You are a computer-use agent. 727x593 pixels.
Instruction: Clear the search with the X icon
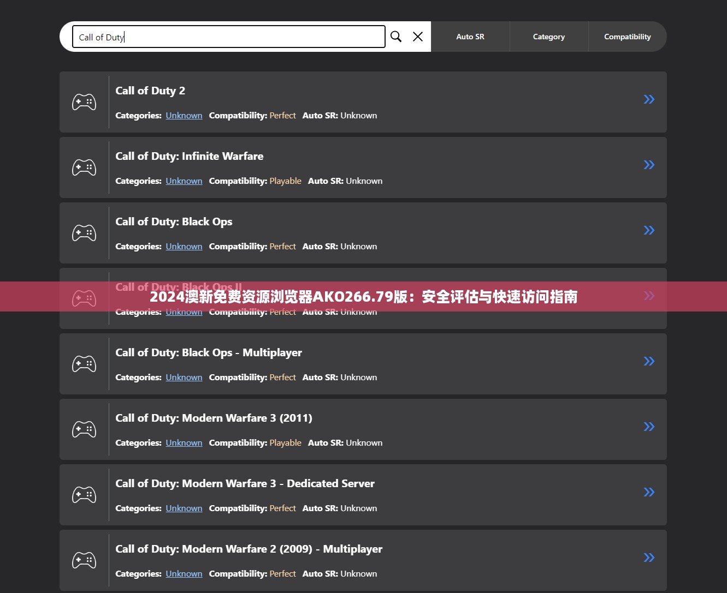coord(418,37)
